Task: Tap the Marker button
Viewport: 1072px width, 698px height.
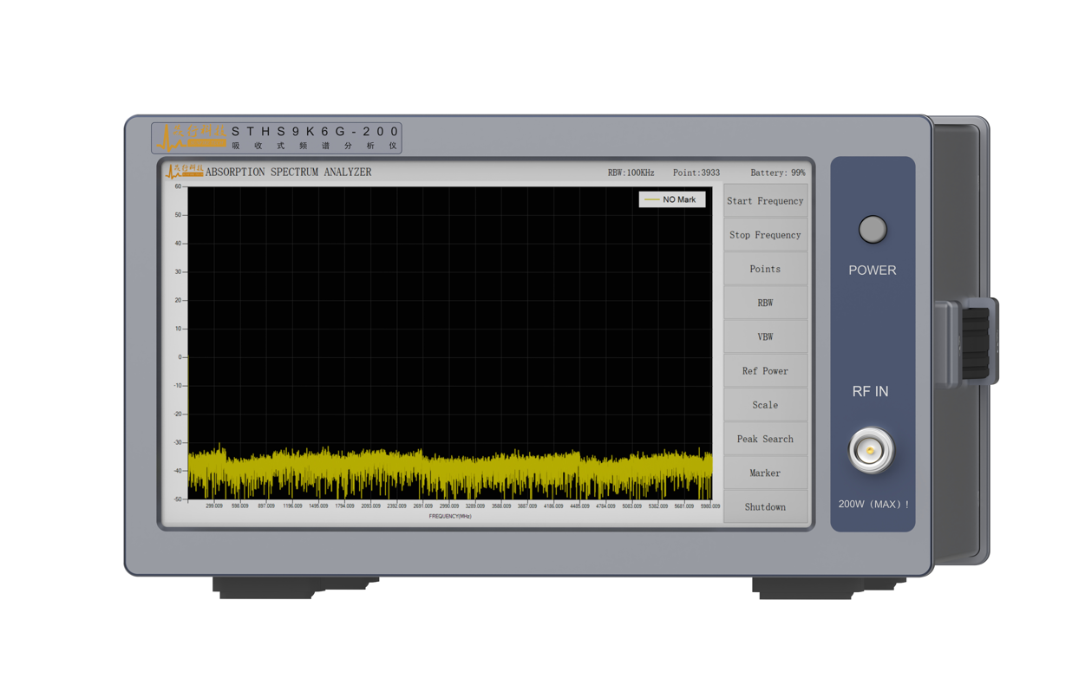Action: (765, 473)
